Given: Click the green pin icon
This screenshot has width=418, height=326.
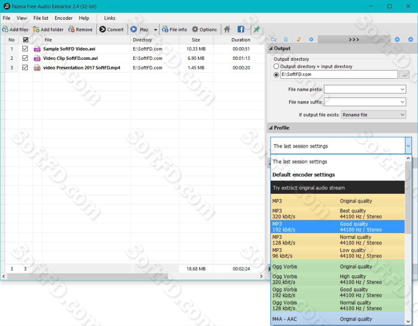Looking at the screenshot, I should coord(257,29).
